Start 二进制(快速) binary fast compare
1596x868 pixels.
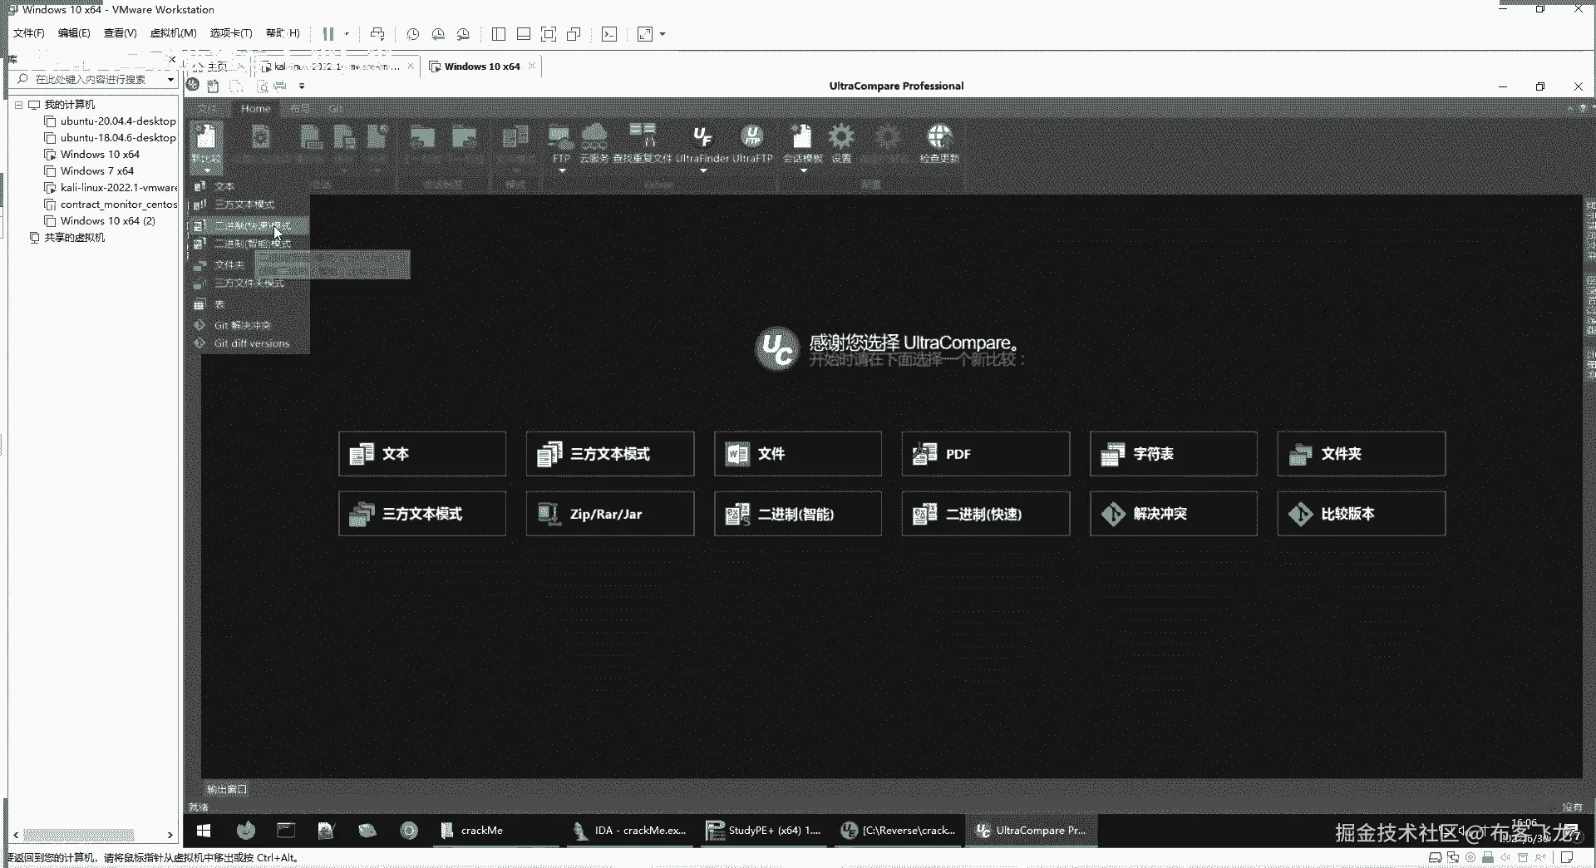(986, 514)
